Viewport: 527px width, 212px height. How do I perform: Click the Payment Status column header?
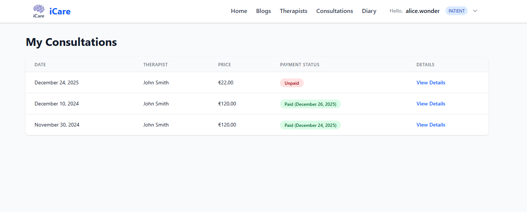click(299, 65)
